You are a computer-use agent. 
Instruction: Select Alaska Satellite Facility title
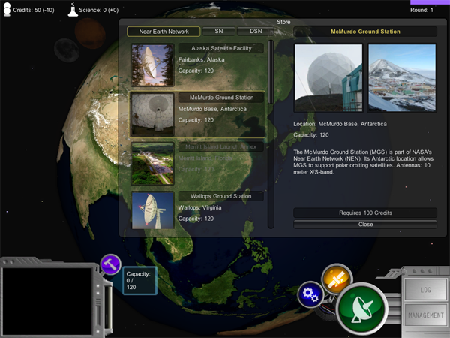click(x=221, y=48)
